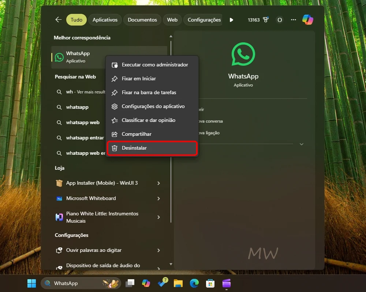Click the gear icon beside Configurações do aplicativo
The width and height of the screenshot is (366, 292).
114,107
